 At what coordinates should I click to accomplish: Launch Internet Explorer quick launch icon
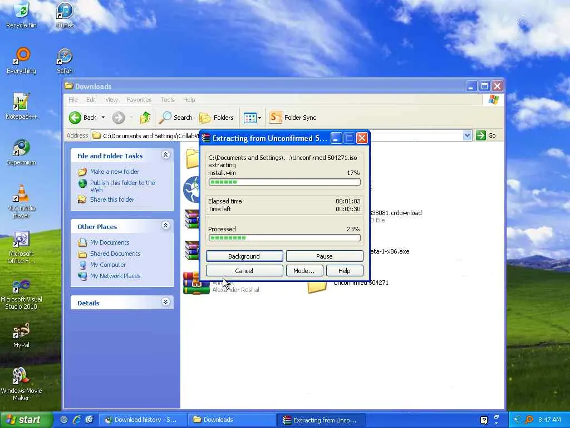(x=77, y=420)
